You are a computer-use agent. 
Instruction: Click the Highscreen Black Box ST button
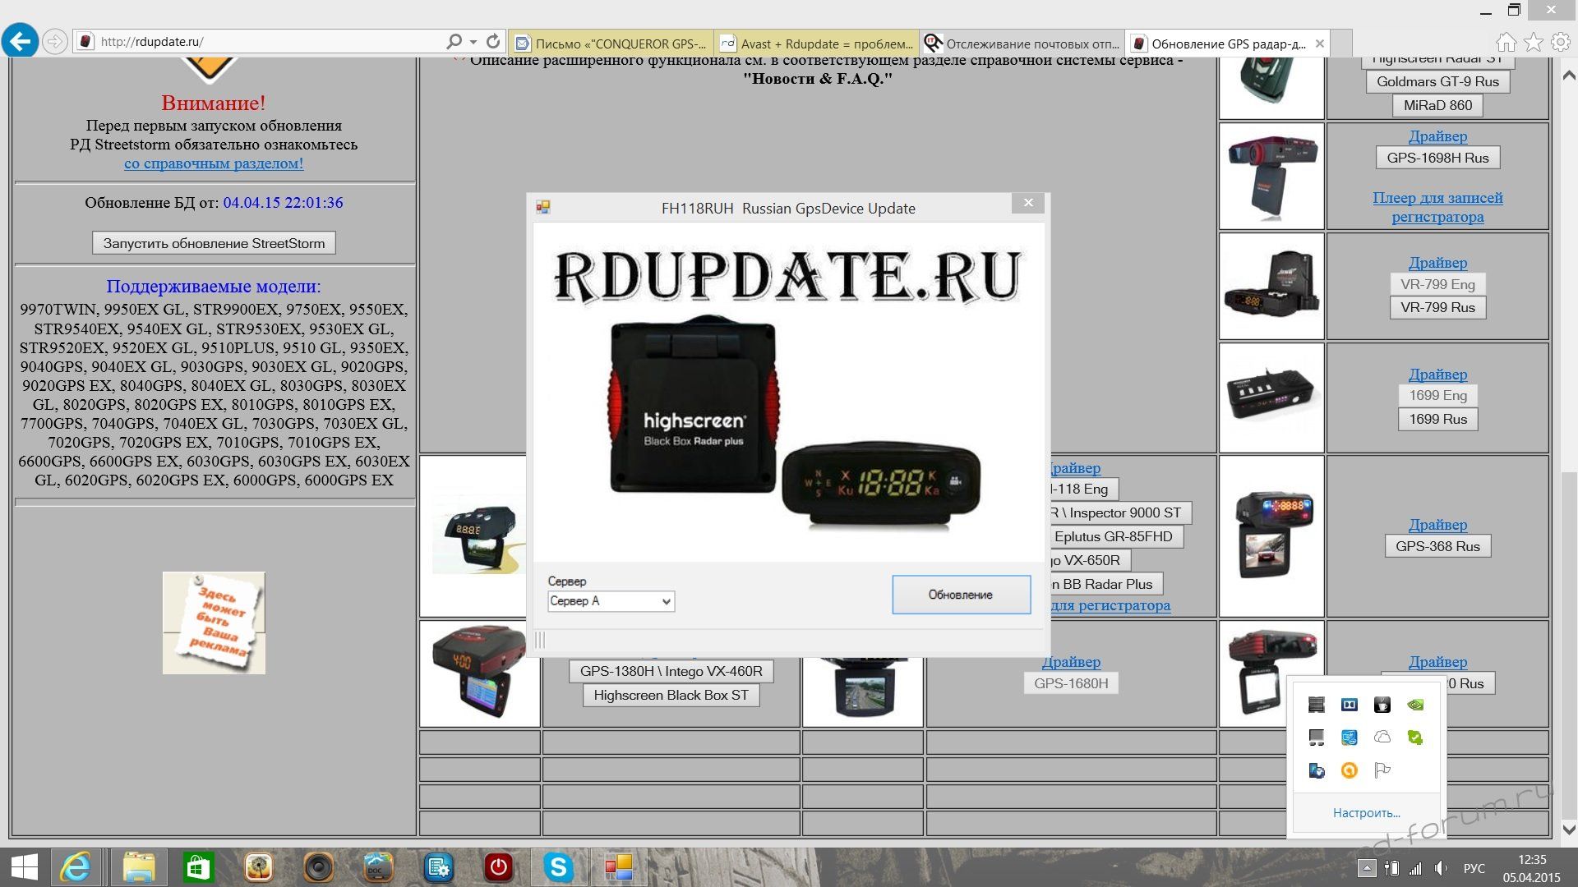point(671,695)
